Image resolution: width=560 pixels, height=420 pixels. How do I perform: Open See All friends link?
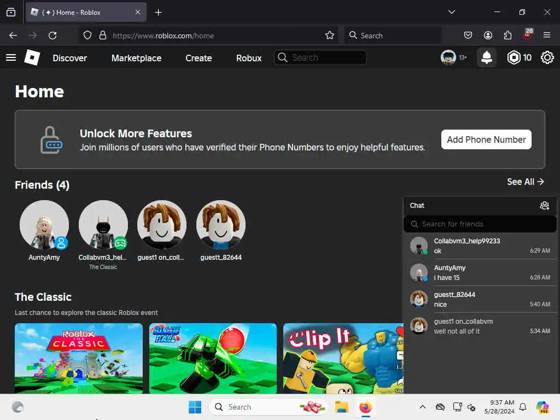(x=526, y=182)
